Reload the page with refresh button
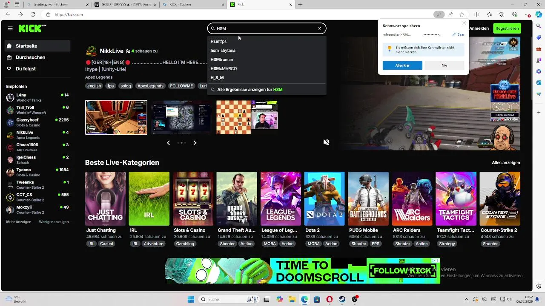This screenshot has width=545, height=306. (x=33, y=14)
